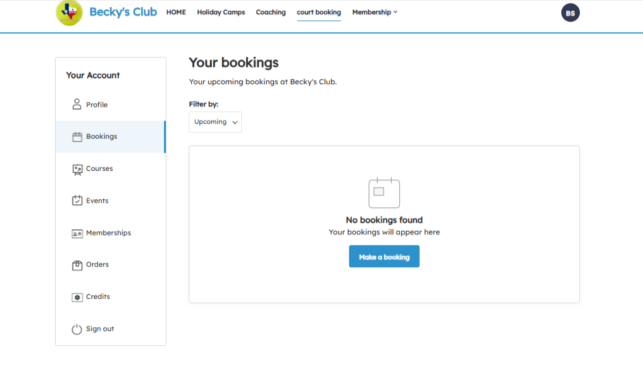Viewport: 643px width, 365px height.
Task: Select Coaching in the top navigation
Action: pos(270,12)
